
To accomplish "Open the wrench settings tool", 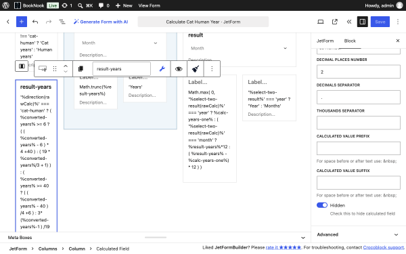I will point(162,68).
